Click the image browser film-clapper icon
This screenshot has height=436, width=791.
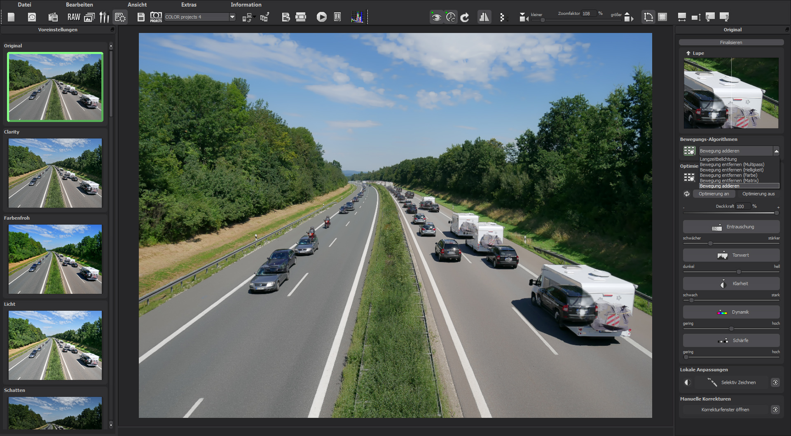[53, 17]
